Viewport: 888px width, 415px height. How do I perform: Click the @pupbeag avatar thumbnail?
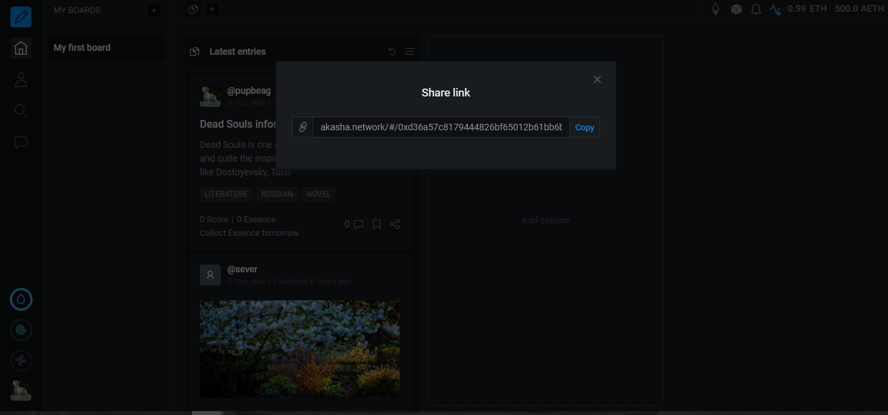[x=210, y=96]
